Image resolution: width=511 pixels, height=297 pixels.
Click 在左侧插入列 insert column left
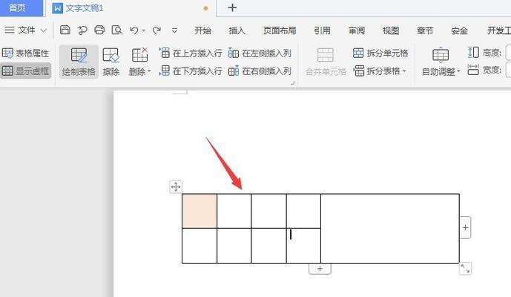pyautogui.click(x=260, y=53)
